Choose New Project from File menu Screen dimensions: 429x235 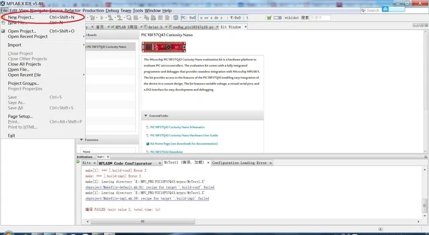tap(21, 17)
